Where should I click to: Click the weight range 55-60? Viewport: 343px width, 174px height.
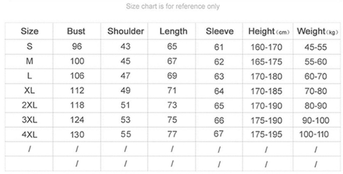pos(316,62)
